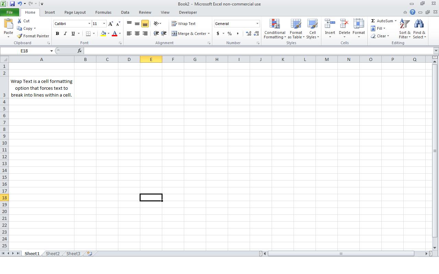
Task: Enable underline formatting
Action: tap(73, 34)
